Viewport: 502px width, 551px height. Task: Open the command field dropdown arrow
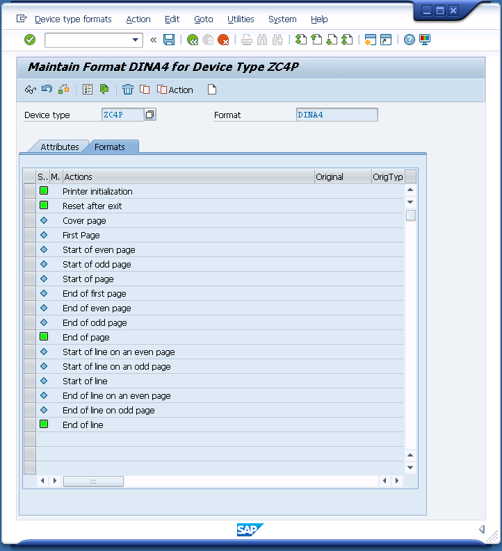136,40
